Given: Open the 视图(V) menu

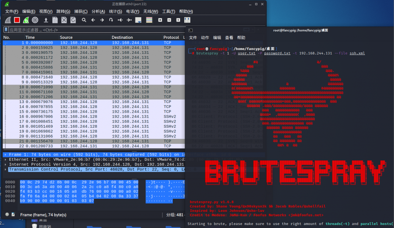Looking at the screenshot, I should click(46, 12).
